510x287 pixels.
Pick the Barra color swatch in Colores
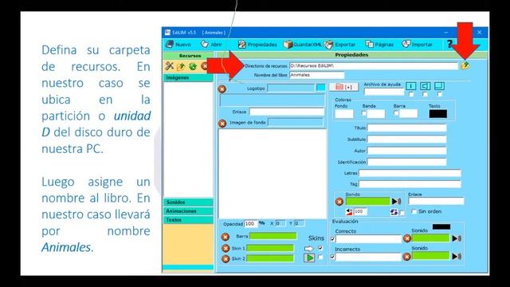(x=409, y=113)
